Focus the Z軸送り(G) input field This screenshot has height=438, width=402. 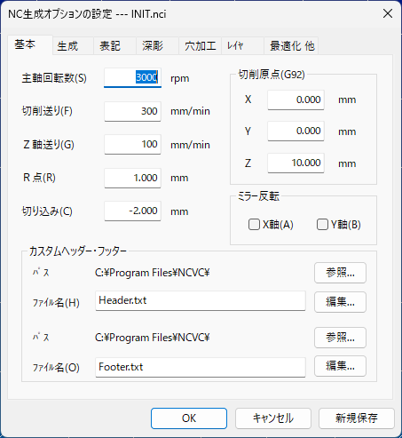132,145
